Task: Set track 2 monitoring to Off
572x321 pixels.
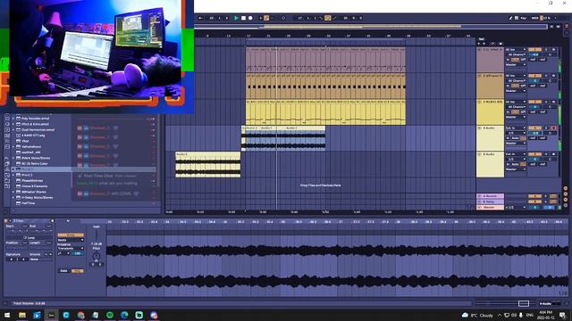Action: pyautogui.click(x=524, y=86)
